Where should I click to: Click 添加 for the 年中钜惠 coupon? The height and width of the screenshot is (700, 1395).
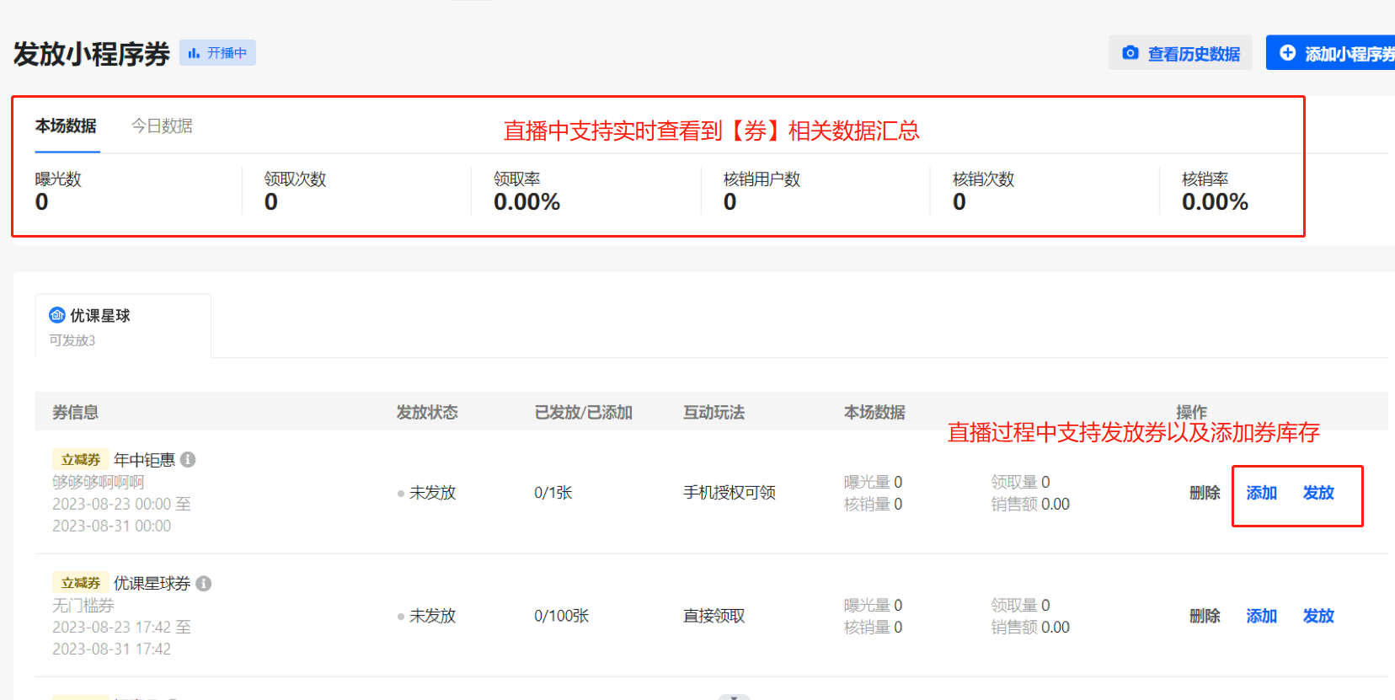[1262, 493]
